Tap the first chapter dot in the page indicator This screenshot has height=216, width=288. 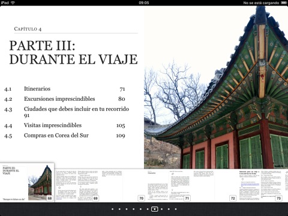click(112, 209)
